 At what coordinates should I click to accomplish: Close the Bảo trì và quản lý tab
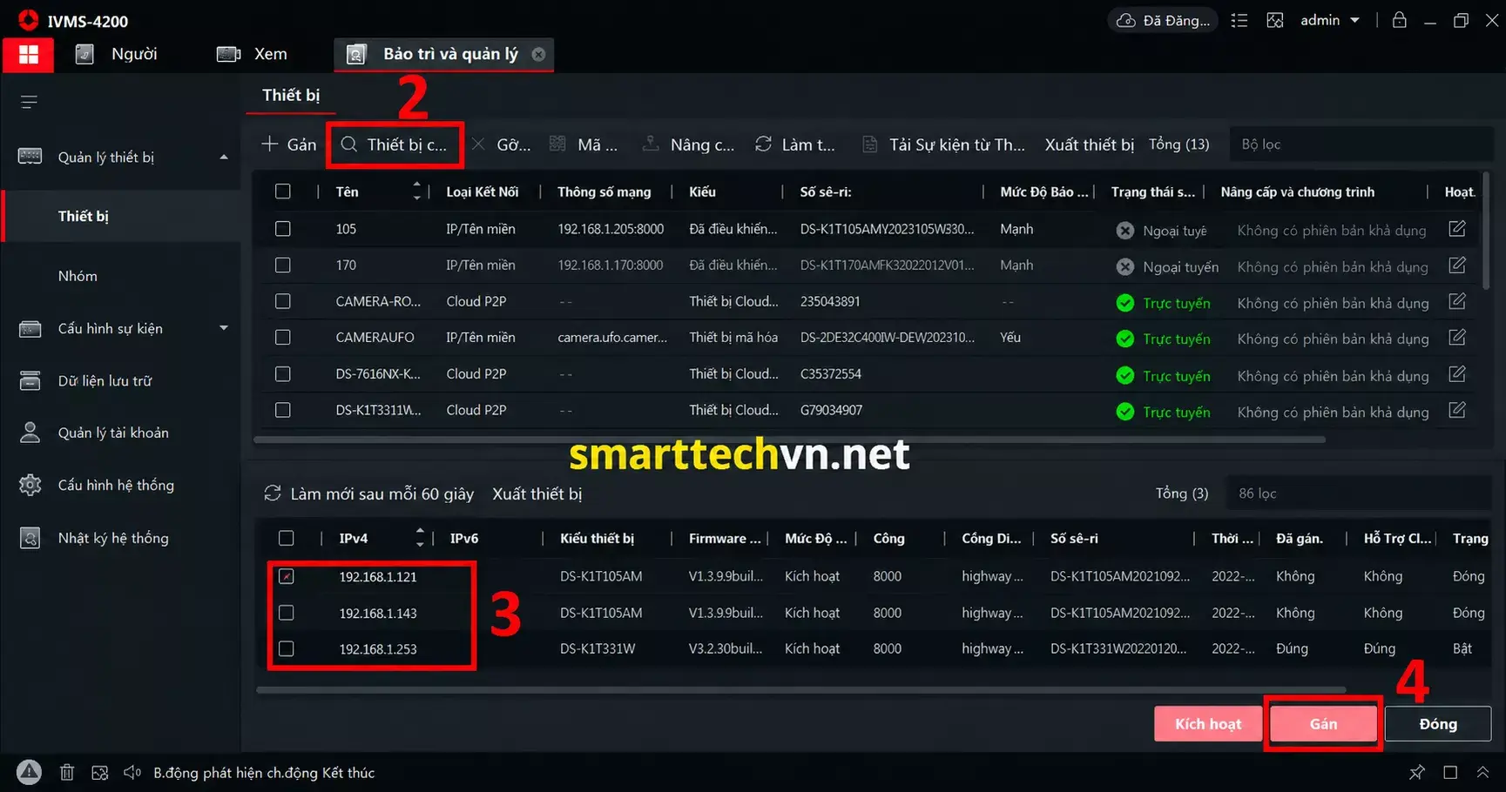click(538, 54)
